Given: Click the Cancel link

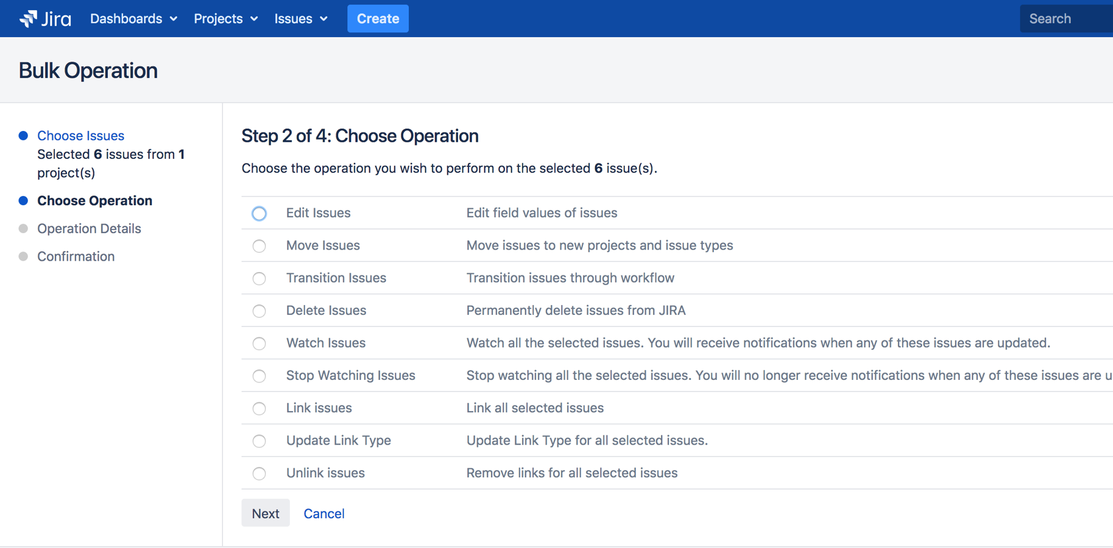Looking at the screenshot, I should click(x=323, y=514).
